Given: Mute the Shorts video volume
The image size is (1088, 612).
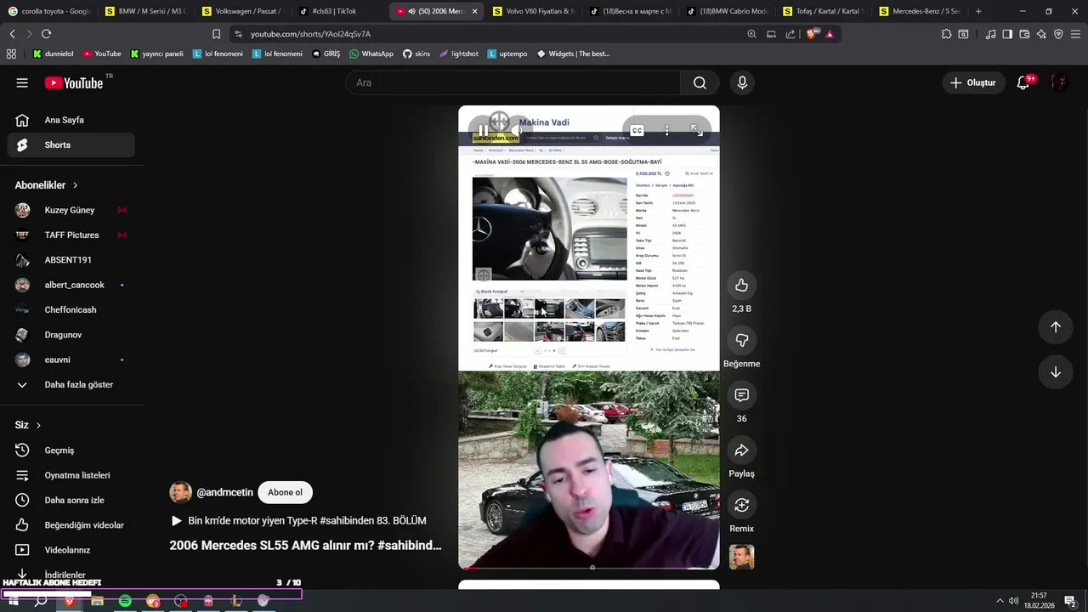Looking at the screenshot, I should (517, 130).
